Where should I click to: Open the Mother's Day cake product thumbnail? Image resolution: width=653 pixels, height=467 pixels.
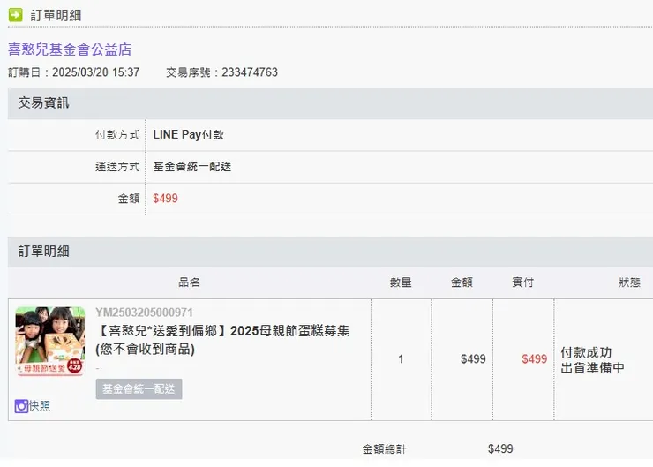50,342
